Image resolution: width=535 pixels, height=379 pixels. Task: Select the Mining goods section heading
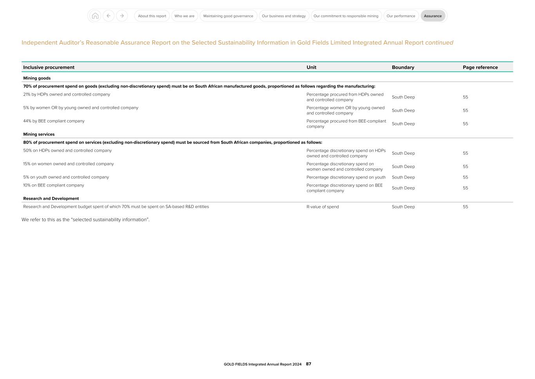tap(37, 78)
